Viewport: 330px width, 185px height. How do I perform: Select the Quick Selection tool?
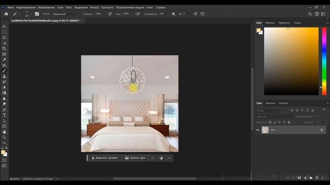[4, 43]
